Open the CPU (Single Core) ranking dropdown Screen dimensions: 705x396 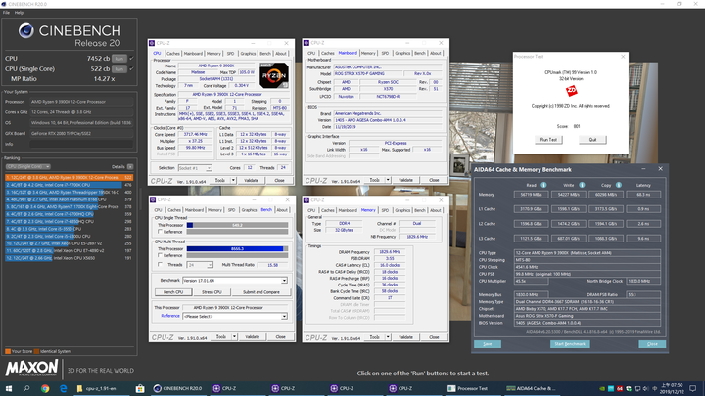(x=27, y=166)
